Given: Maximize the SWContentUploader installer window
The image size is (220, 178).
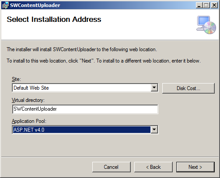Looking at the screenshot, I should pyautogui.click(x=206, y=5).
